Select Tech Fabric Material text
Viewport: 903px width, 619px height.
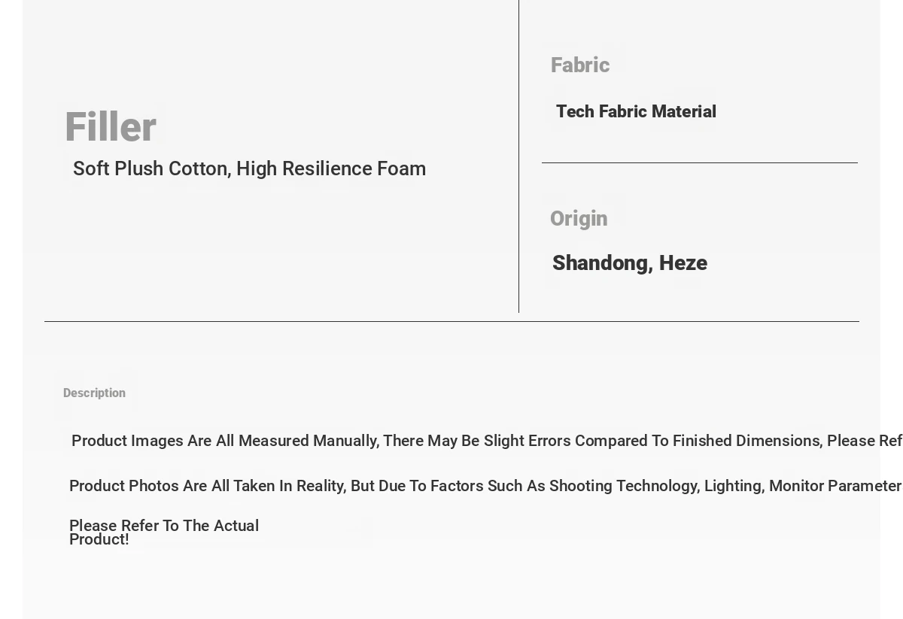click(x=636, y=112)
